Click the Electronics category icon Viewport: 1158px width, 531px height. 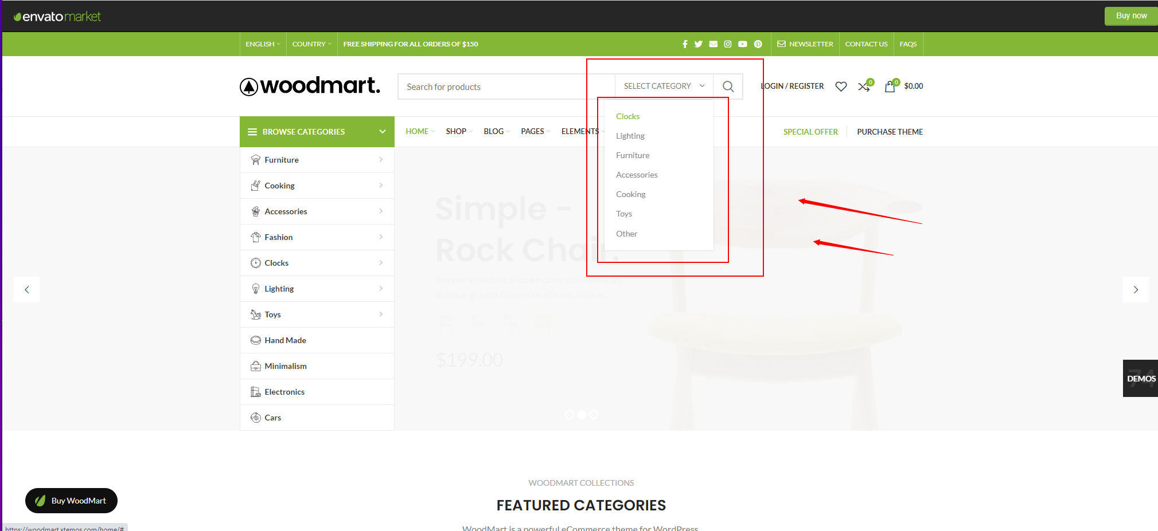[256, 392]
